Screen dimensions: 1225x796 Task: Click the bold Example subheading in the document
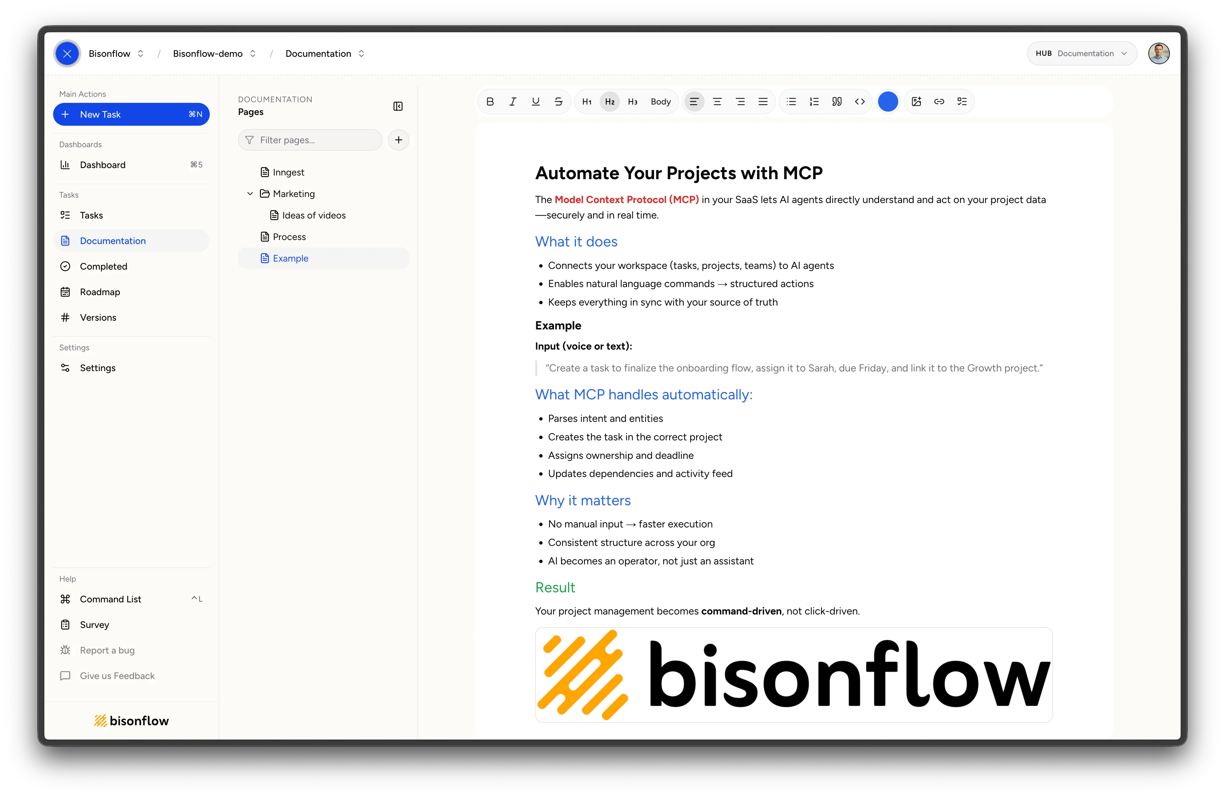(x=558, y=325)
